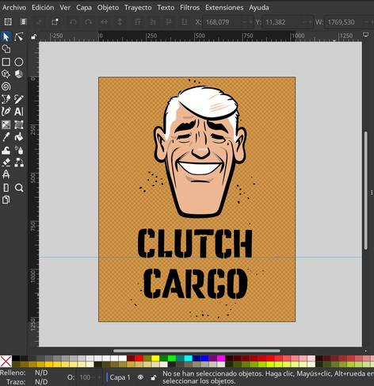This screenshot has height=386, width=374.
Task: Decrease the X coordinate value
Action: [243, 22]
